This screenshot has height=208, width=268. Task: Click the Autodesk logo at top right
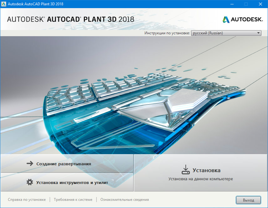click(x=243, y=19)
